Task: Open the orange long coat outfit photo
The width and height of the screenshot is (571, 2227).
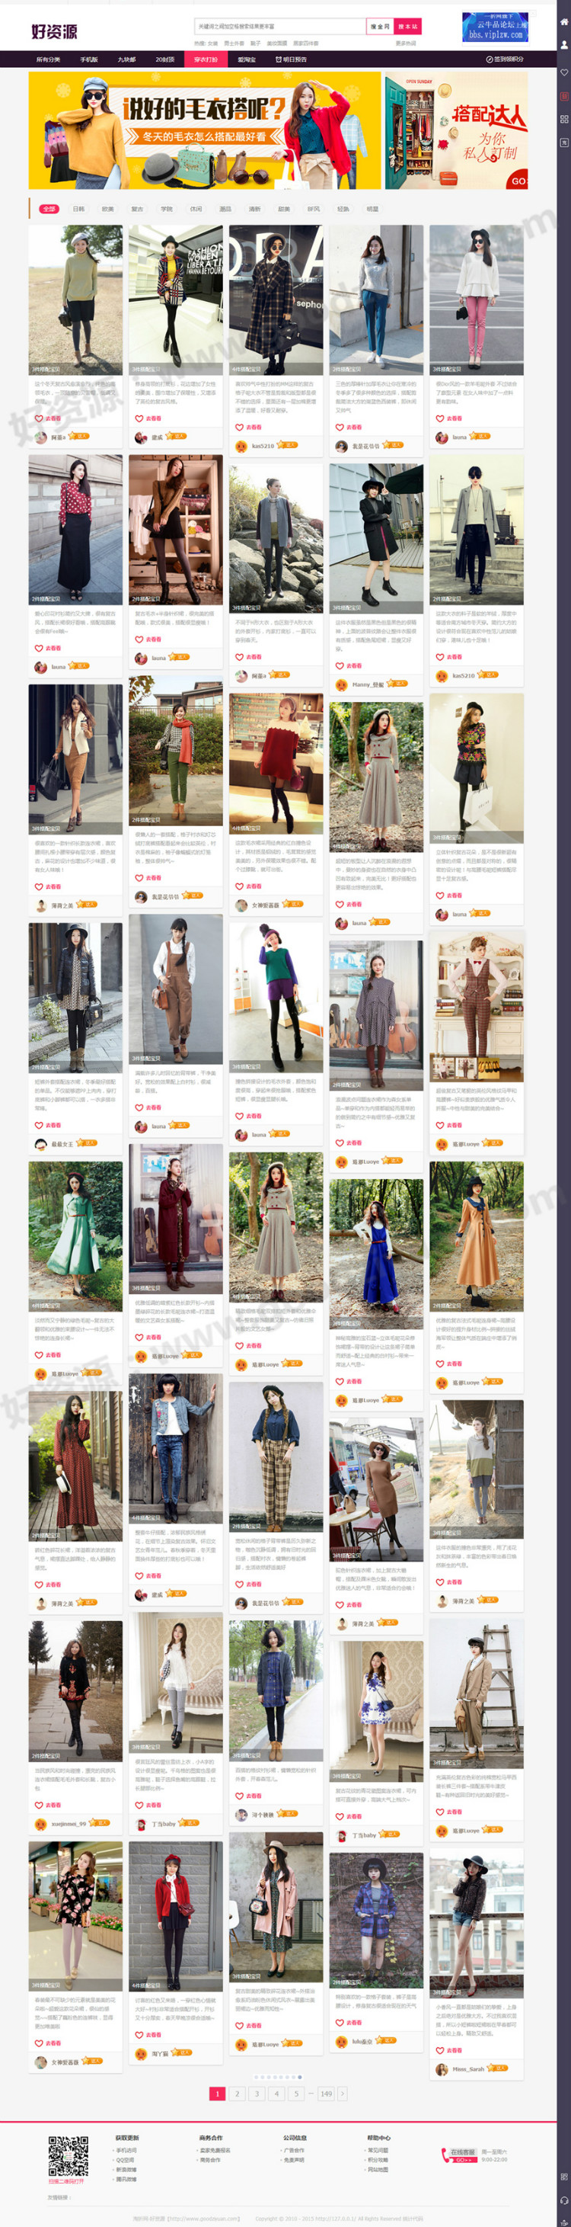Action: click(476, 1236)
